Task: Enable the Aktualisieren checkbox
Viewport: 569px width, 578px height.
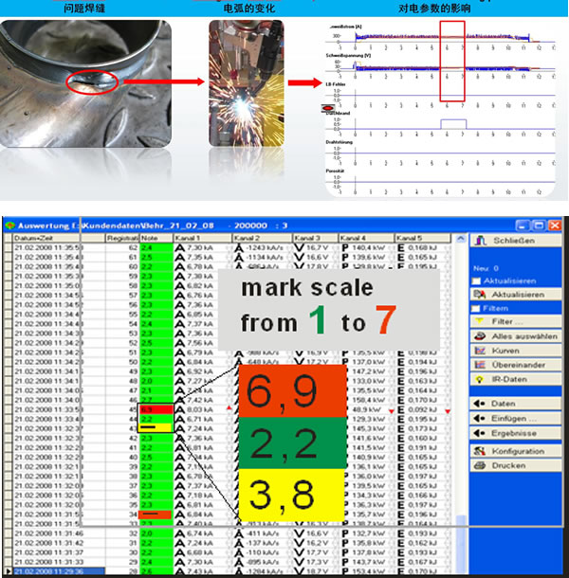Action: point(476,281)
